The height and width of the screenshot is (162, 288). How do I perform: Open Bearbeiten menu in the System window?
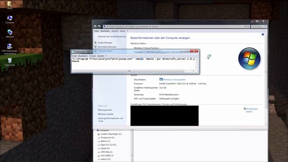pos(105,31)
